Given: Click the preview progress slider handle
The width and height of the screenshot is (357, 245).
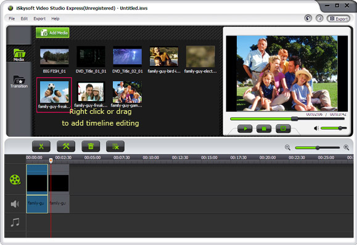Looking at the screenshot, I should (294, 119).
